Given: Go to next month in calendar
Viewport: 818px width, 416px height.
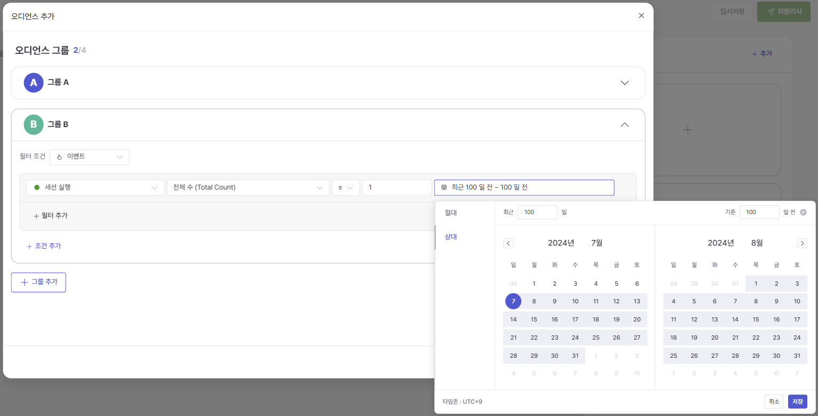Looking at the screenshot, I should pos(802,244).
